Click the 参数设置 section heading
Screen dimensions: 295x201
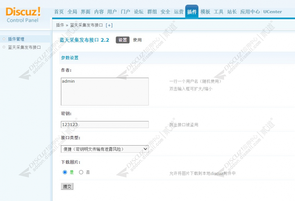coord(70,58)
